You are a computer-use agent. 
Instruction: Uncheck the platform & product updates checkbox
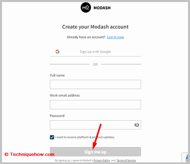tap(52, 137)
